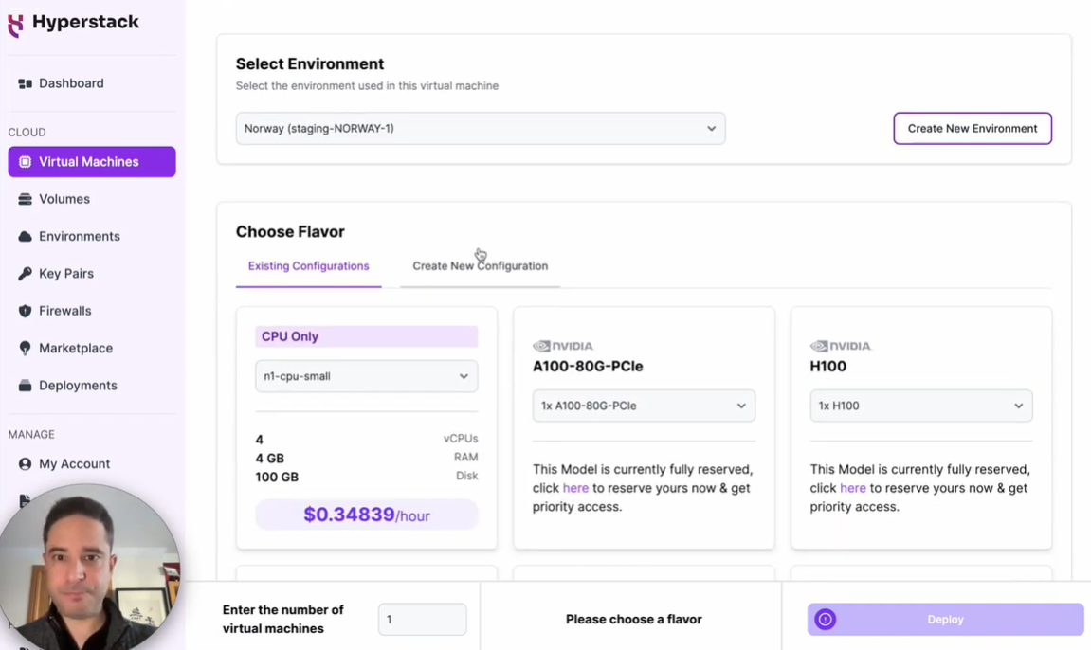Switch to the Create New Configuration tab
Screen dimensions: 1091x650
point(480,266)
